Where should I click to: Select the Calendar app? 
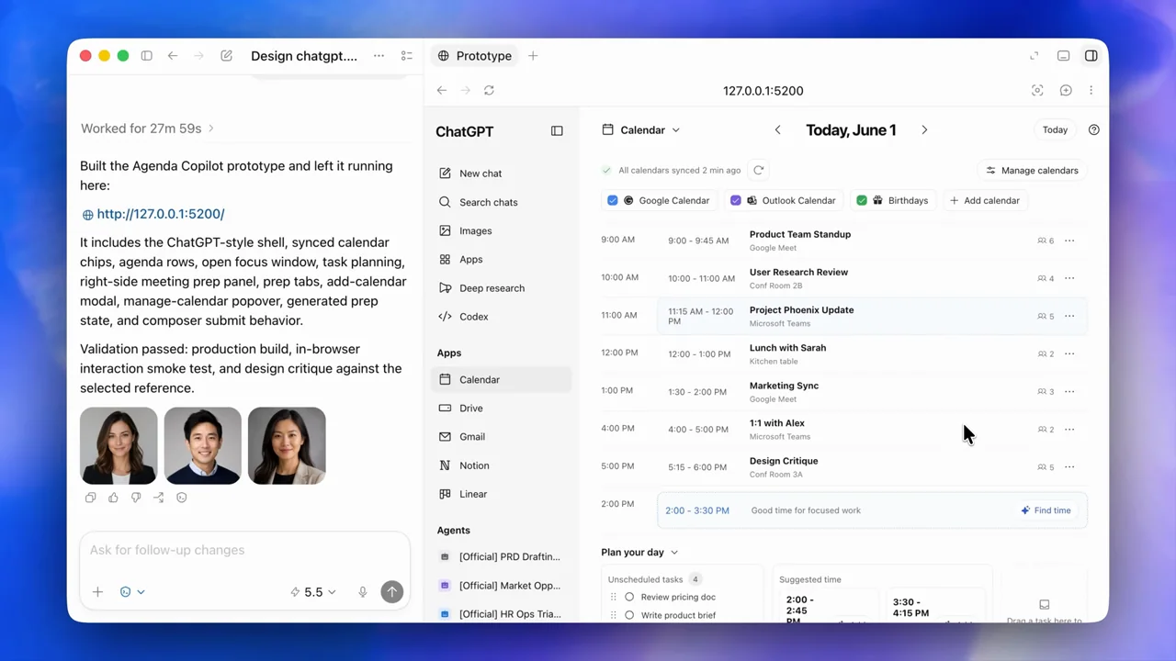[502, 379]
